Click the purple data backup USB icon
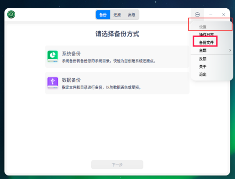 [x=53, y=83]
